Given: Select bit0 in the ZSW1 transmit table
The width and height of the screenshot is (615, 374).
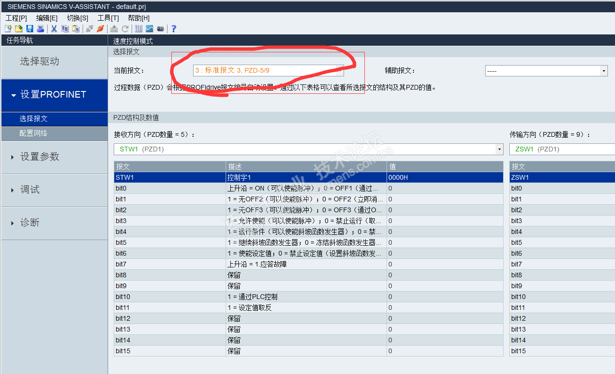Looking at the screenshot, I should tap(563, 188).
